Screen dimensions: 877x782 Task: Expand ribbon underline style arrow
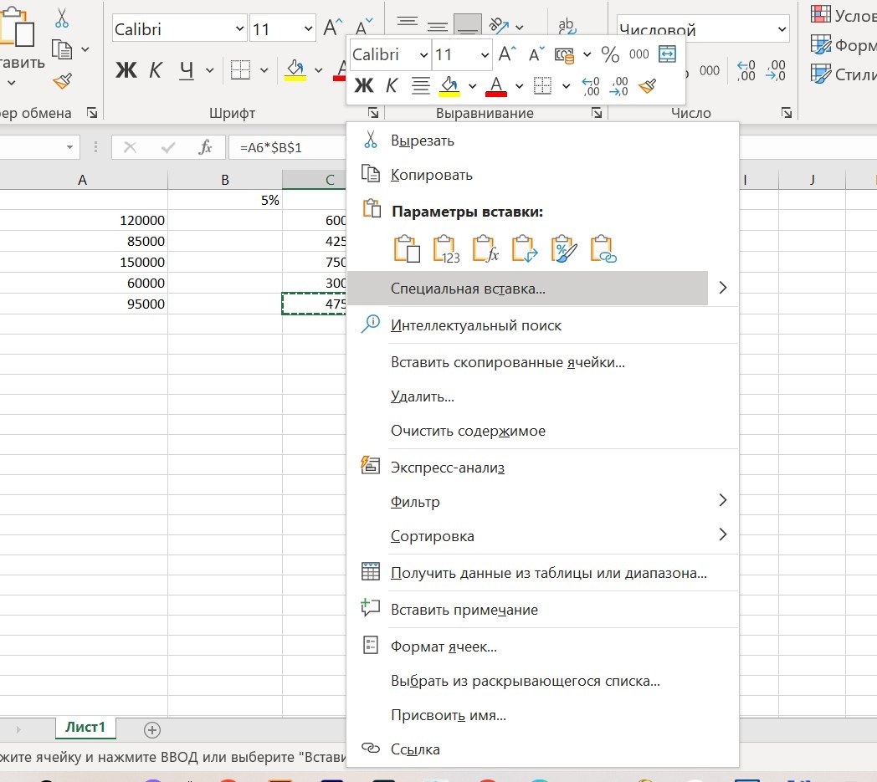210,70
